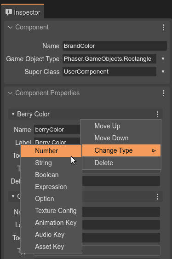Image resolution: width=172 pixels, height=259 pixels.
Task: Select Expression type in submenu
Action: pos(52,187)
